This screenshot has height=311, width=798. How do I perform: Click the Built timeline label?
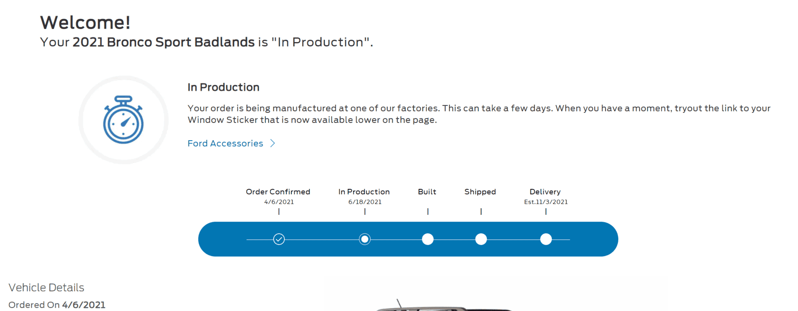coord(427,192)
